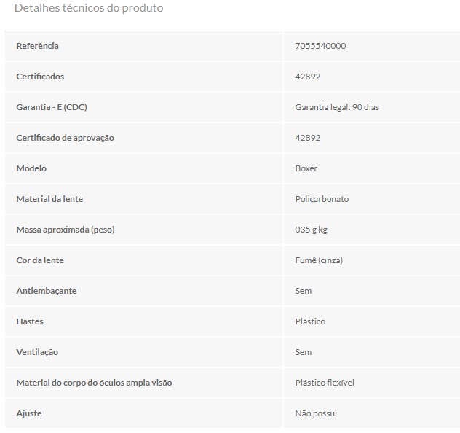This screenshot has width=460, height=433.
Task: Click the 'Detalhes técnicos do produto' heading
Action: tap(89, 8)
